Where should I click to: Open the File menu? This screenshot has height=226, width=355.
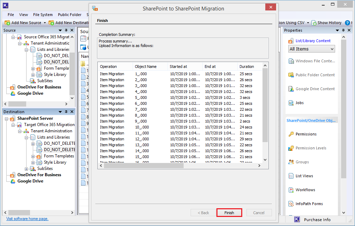[10, 15]
